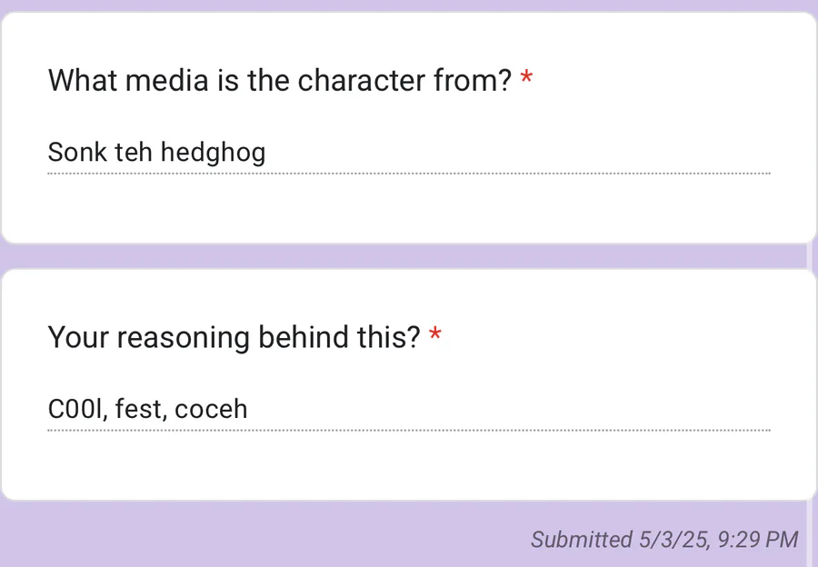Click the dotted underline below the media answer
818x567 pixels.
409,173
